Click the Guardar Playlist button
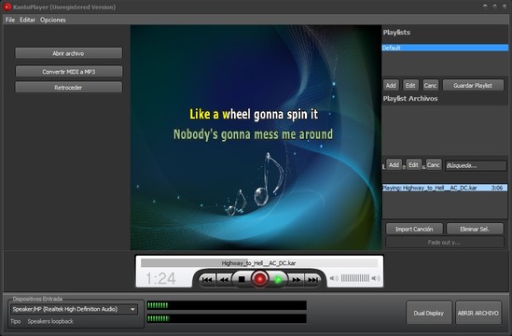 pos(473,86)
